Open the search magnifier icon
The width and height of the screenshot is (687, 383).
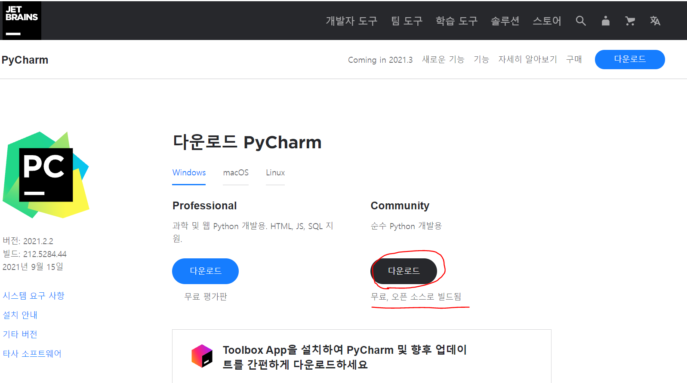581,21
